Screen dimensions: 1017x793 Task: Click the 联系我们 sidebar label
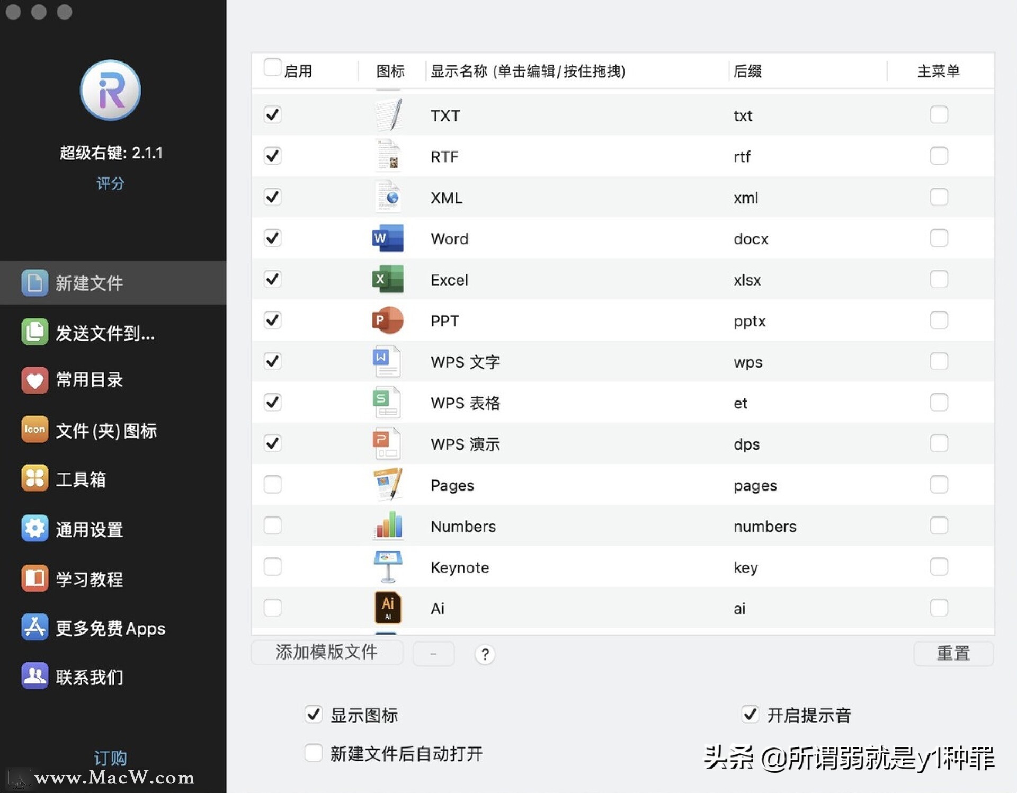pyautogui.click(x=90, y=677)
